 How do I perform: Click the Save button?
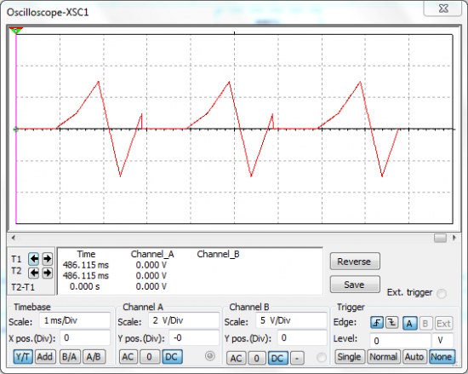tap(355, 285)
